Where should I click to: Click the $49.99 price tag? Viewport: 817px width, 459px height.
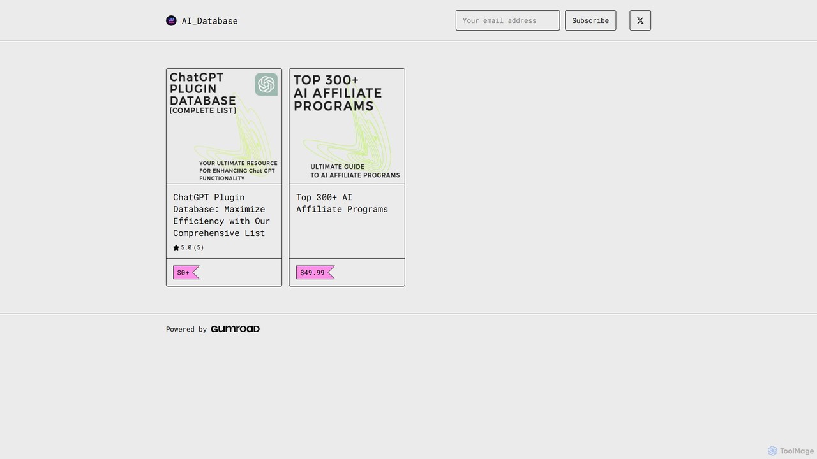coord(315,272)
